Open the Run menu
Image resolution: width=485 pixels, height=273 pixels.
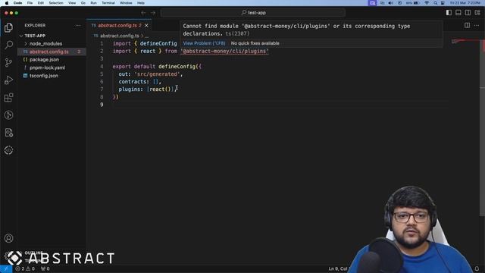point(93,3)
